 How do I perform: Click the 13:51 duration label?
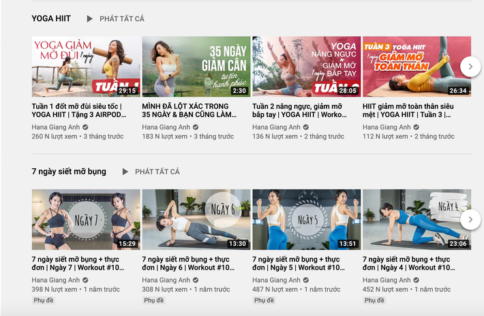pos(348,244)
